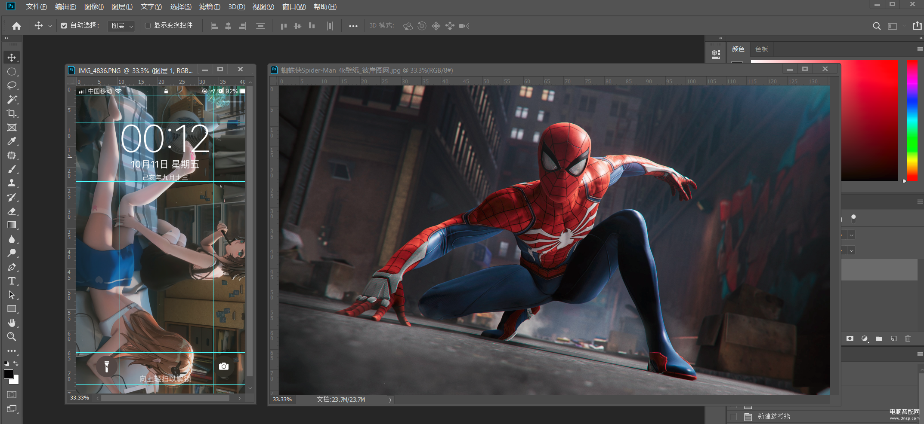Select the Lasso tool
Screen dimensions: 924x424
[x=12, y=85]
